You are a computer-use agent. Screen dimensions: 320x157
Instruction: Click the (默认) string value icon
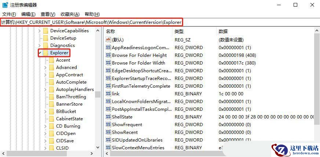(x=108, y=40)
